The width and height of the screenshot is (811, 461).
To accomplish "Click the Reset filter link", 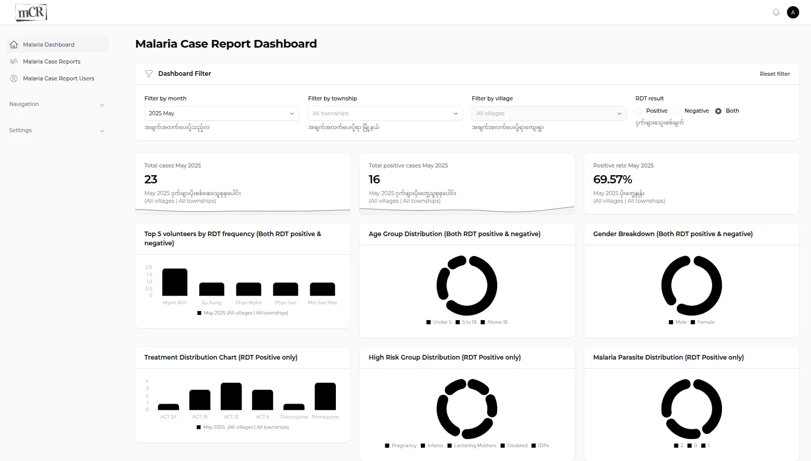I will [x=774, y=74].
